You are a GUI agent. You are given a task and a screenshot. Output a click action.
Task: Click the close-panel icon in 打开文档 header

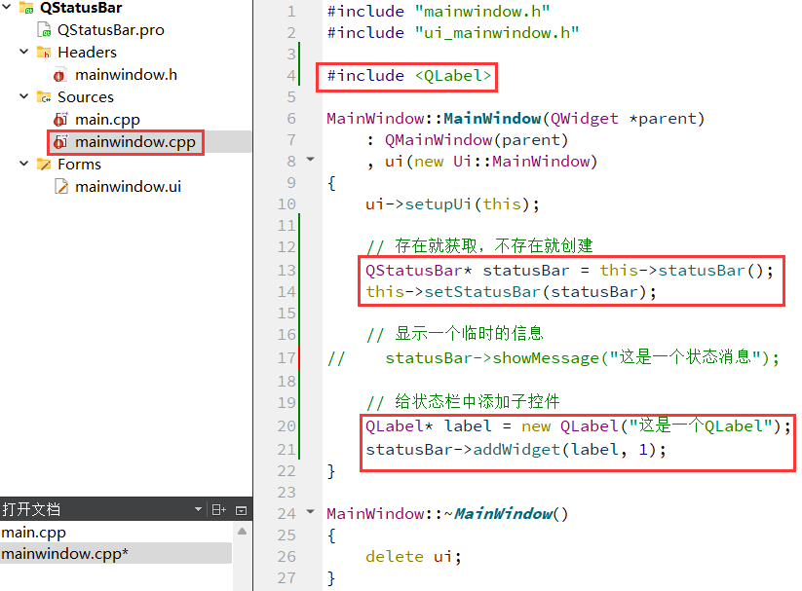point(241,510)
